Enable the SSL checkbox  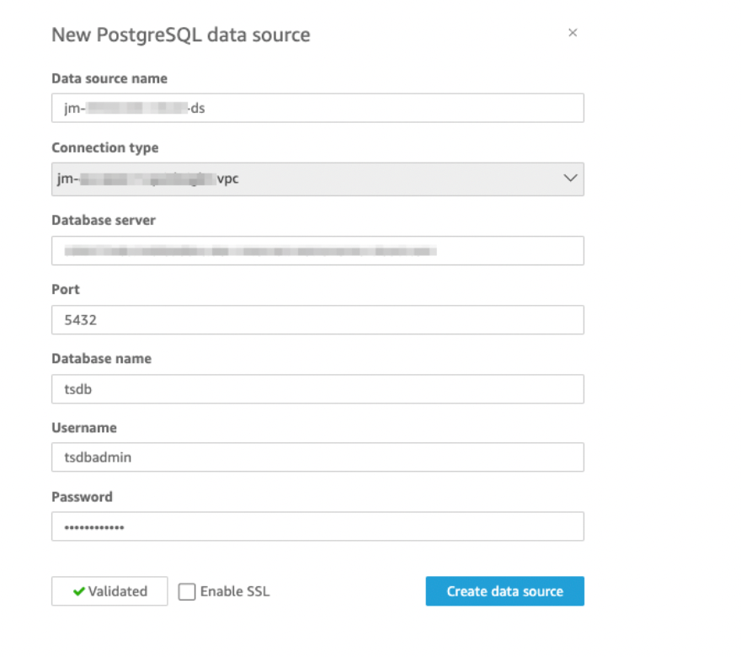(x=187, y=592)
